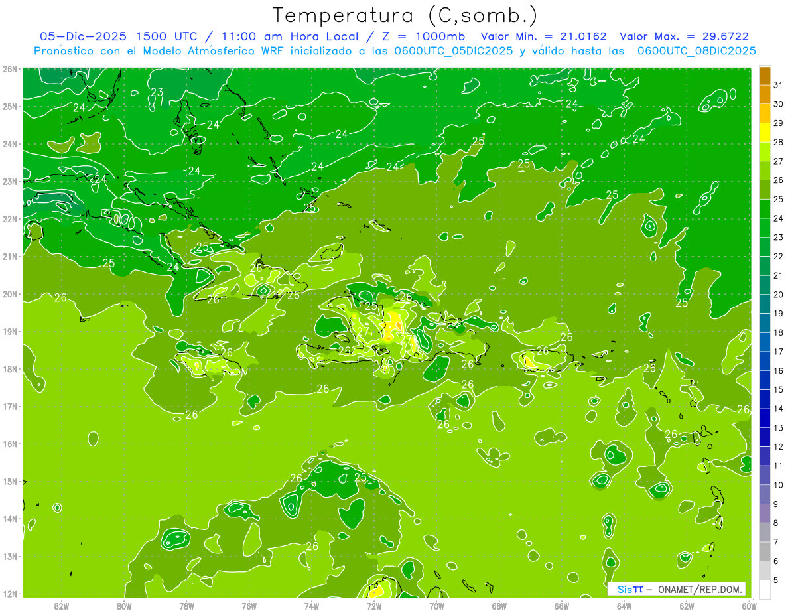Click the "19N" latitude axis label
796x615 pixels.
(x=10, y=331)
